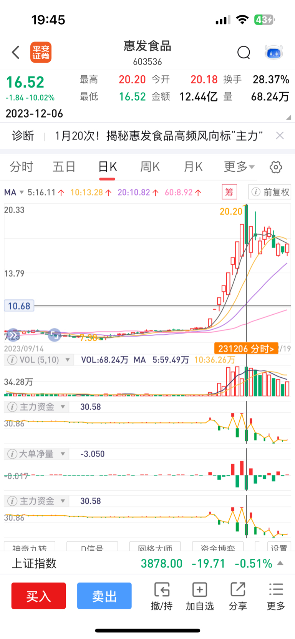
Task: Tap the 撤/持 icon
Action: coord(162,589)
